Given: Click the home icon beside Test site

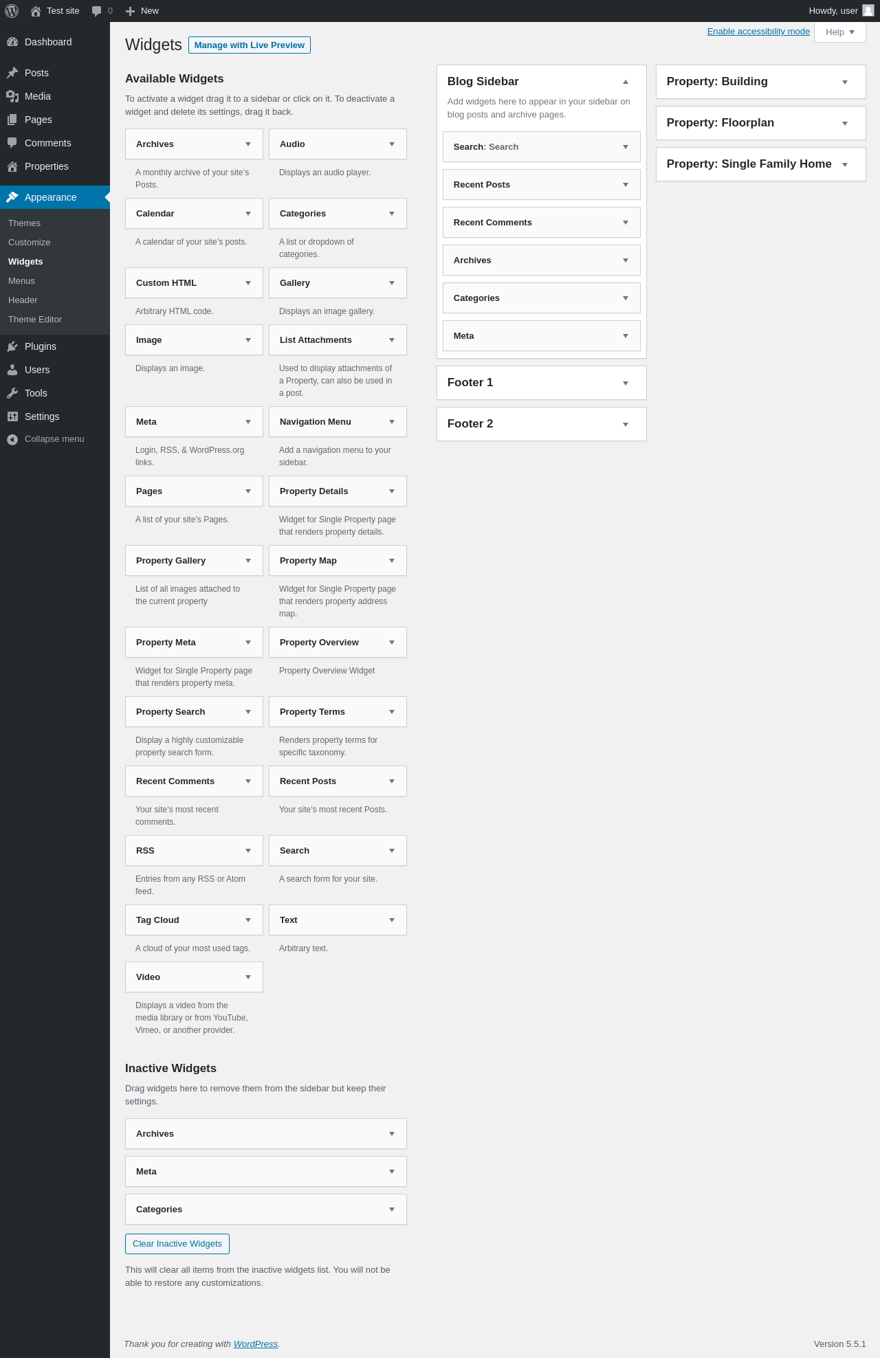Looking at the screenshot, I should pos(36,11).
